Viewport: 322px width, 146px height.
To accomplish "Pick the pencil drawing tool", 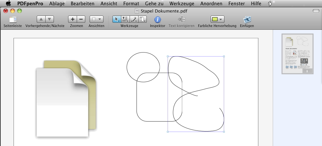I will point(134,19).
